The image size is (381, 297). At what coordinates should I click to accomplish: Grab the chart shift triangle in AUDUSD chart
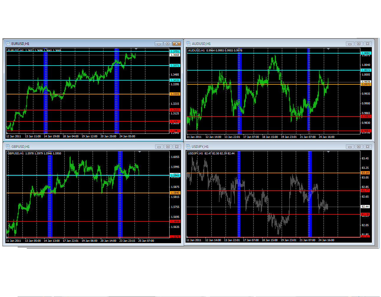pos(328,49)
